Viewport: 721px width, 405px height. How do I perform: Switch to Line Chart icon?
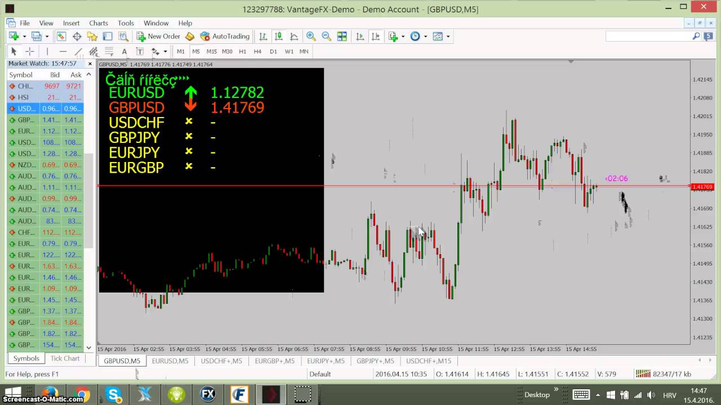coord(294,36)
